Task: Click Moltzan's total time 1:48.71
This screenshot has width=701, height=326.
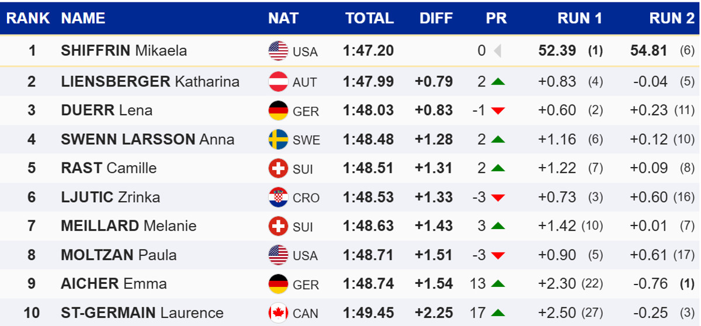Action: pyautogui.click(x=369, y=255)
